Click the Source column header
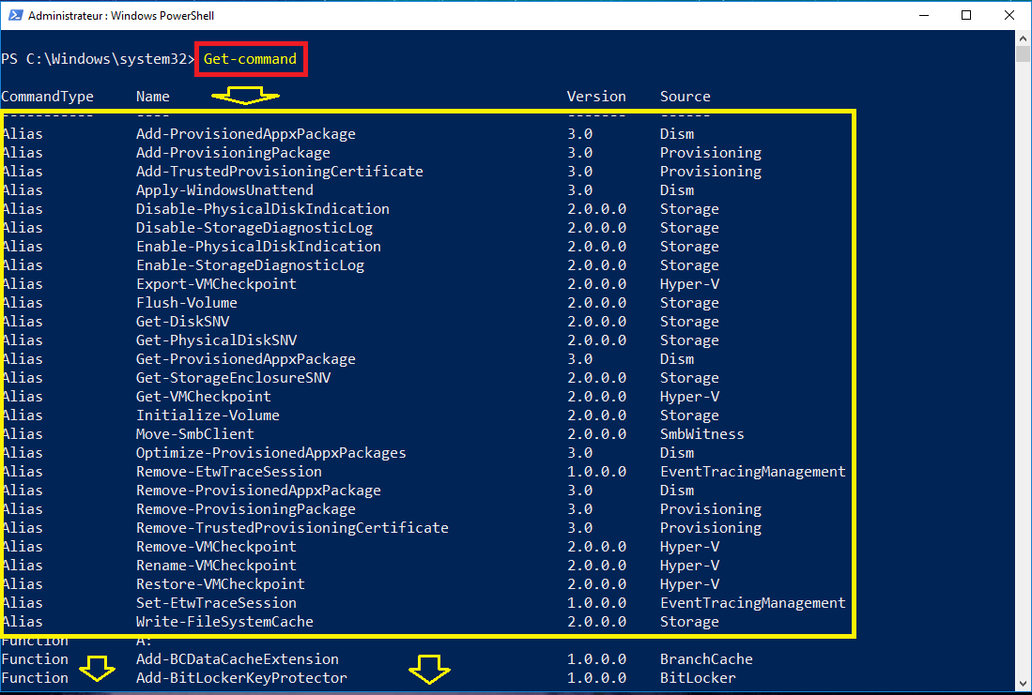 (685, 97)
